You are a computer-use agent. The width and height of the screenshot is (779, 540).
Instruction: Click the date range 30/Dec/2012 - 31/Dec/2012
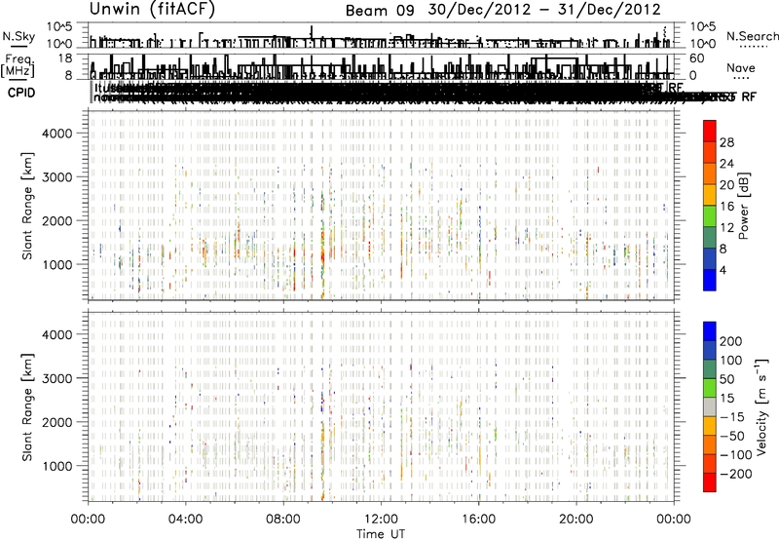[x=544, y=10]
